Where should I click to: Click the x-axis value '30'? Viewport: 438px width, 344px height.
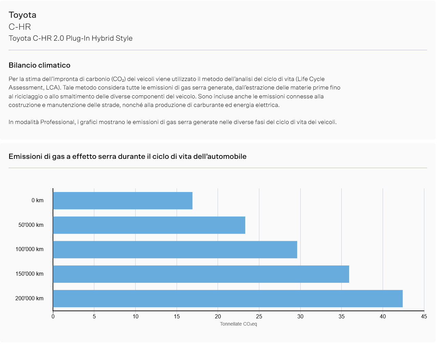300,317
